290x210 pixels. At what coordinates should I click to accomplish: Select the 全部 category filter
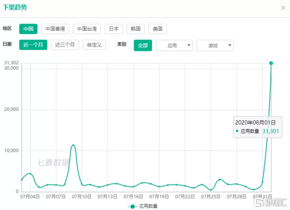click(143, 46)
